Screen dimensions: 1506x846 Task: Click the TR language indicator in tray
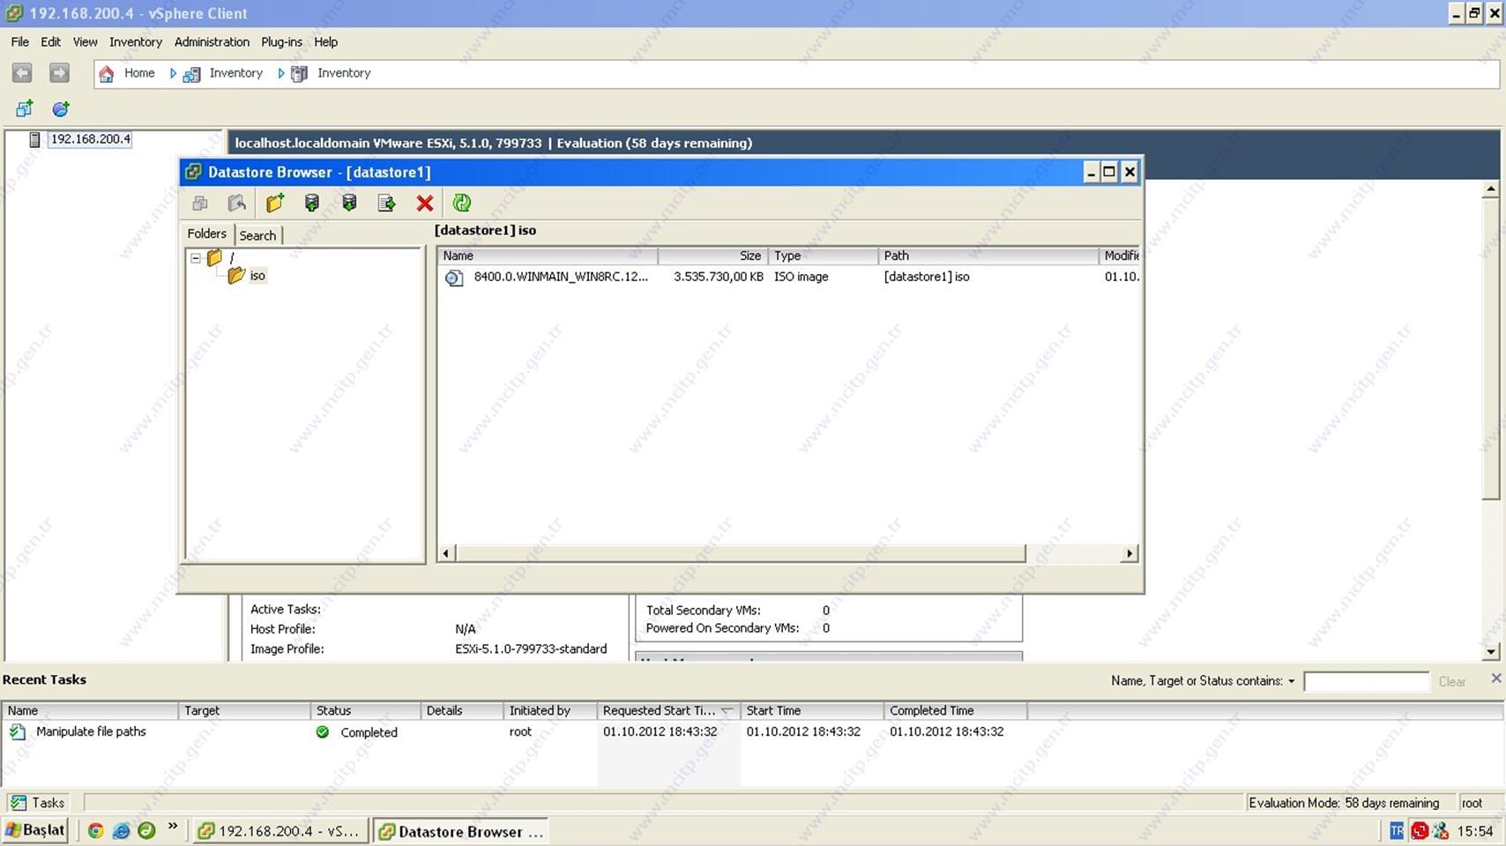(1397, 830)
